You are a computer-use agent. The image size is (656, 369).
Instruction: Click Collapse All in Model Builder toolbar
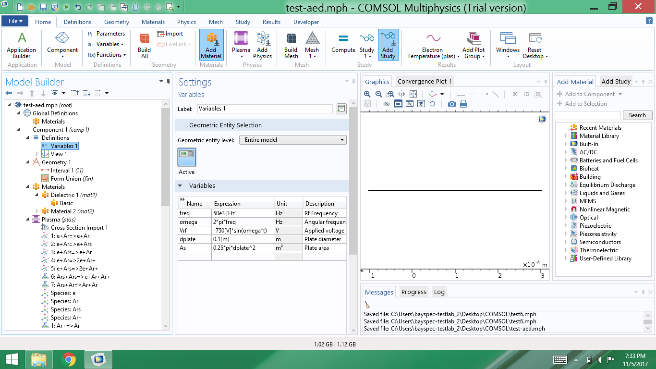[75, 93]
